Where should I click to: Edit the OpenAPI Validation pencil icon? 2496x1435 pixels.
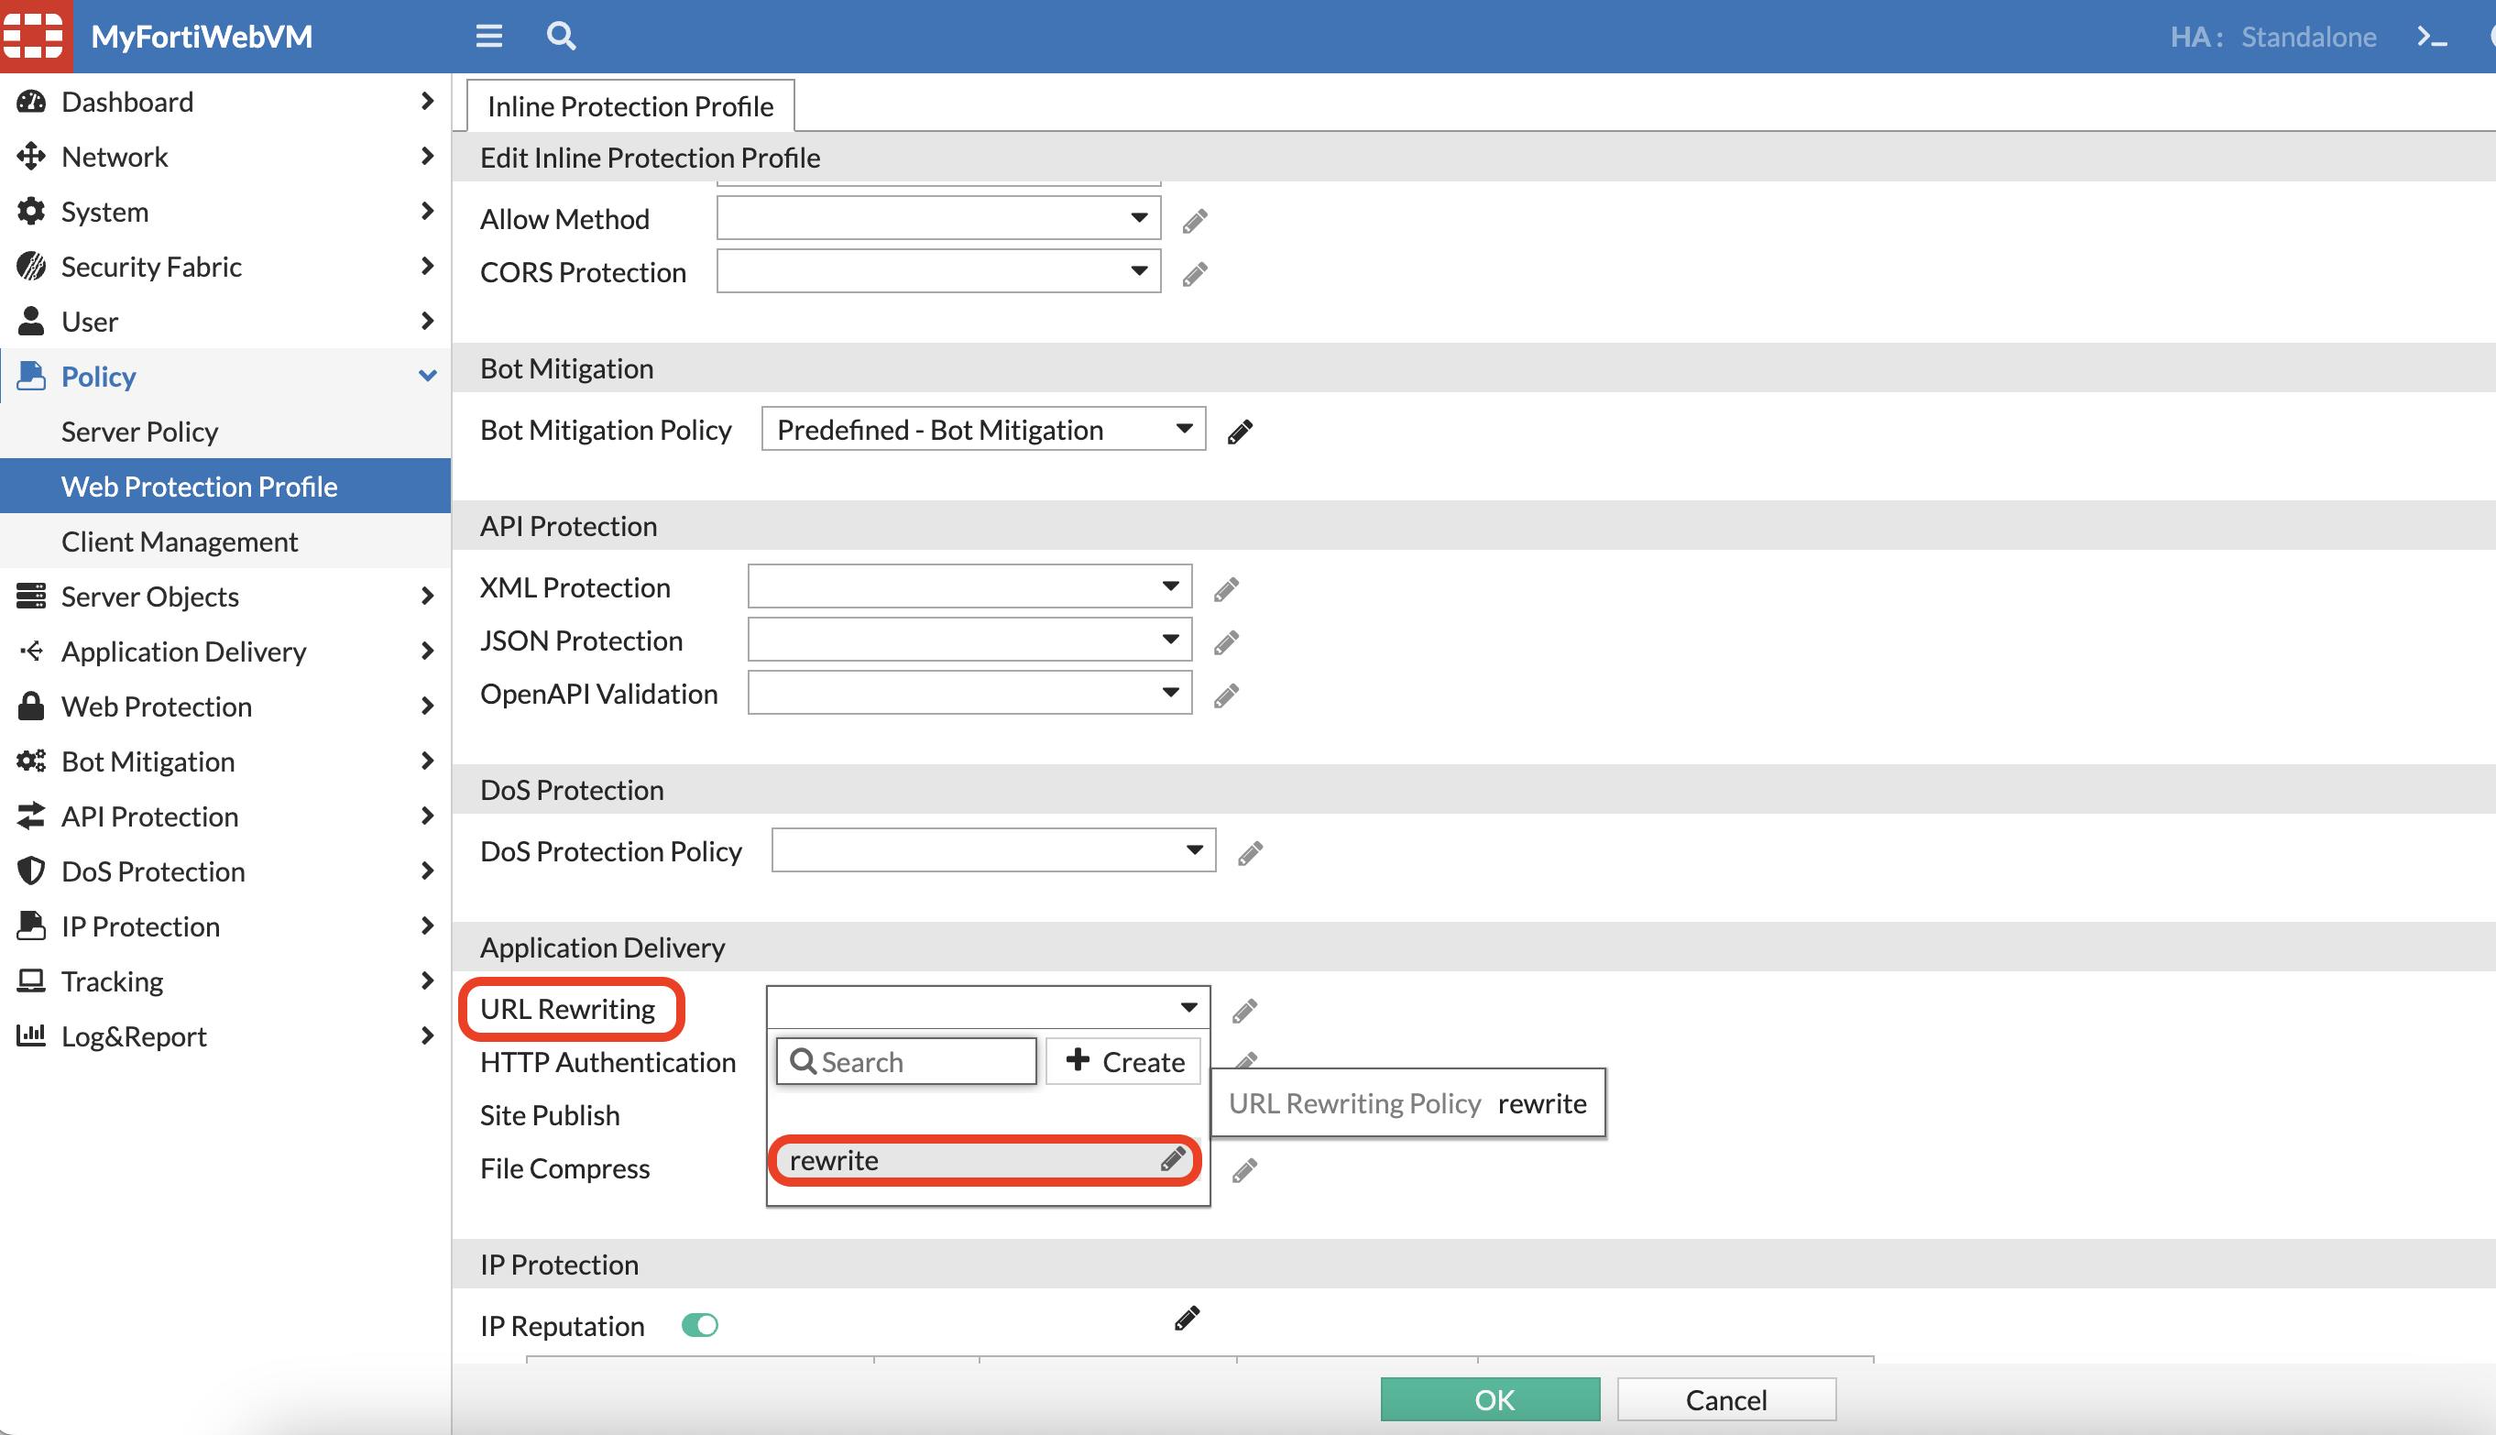tap(1226, 695)
